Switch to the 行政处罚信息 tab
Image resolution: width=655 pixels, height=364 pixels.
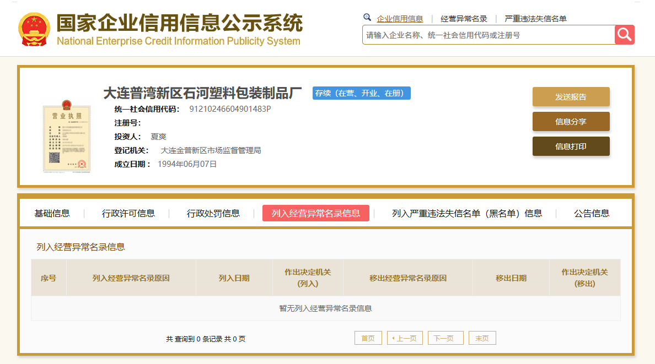pyautogui.click(x=213, y=213)
